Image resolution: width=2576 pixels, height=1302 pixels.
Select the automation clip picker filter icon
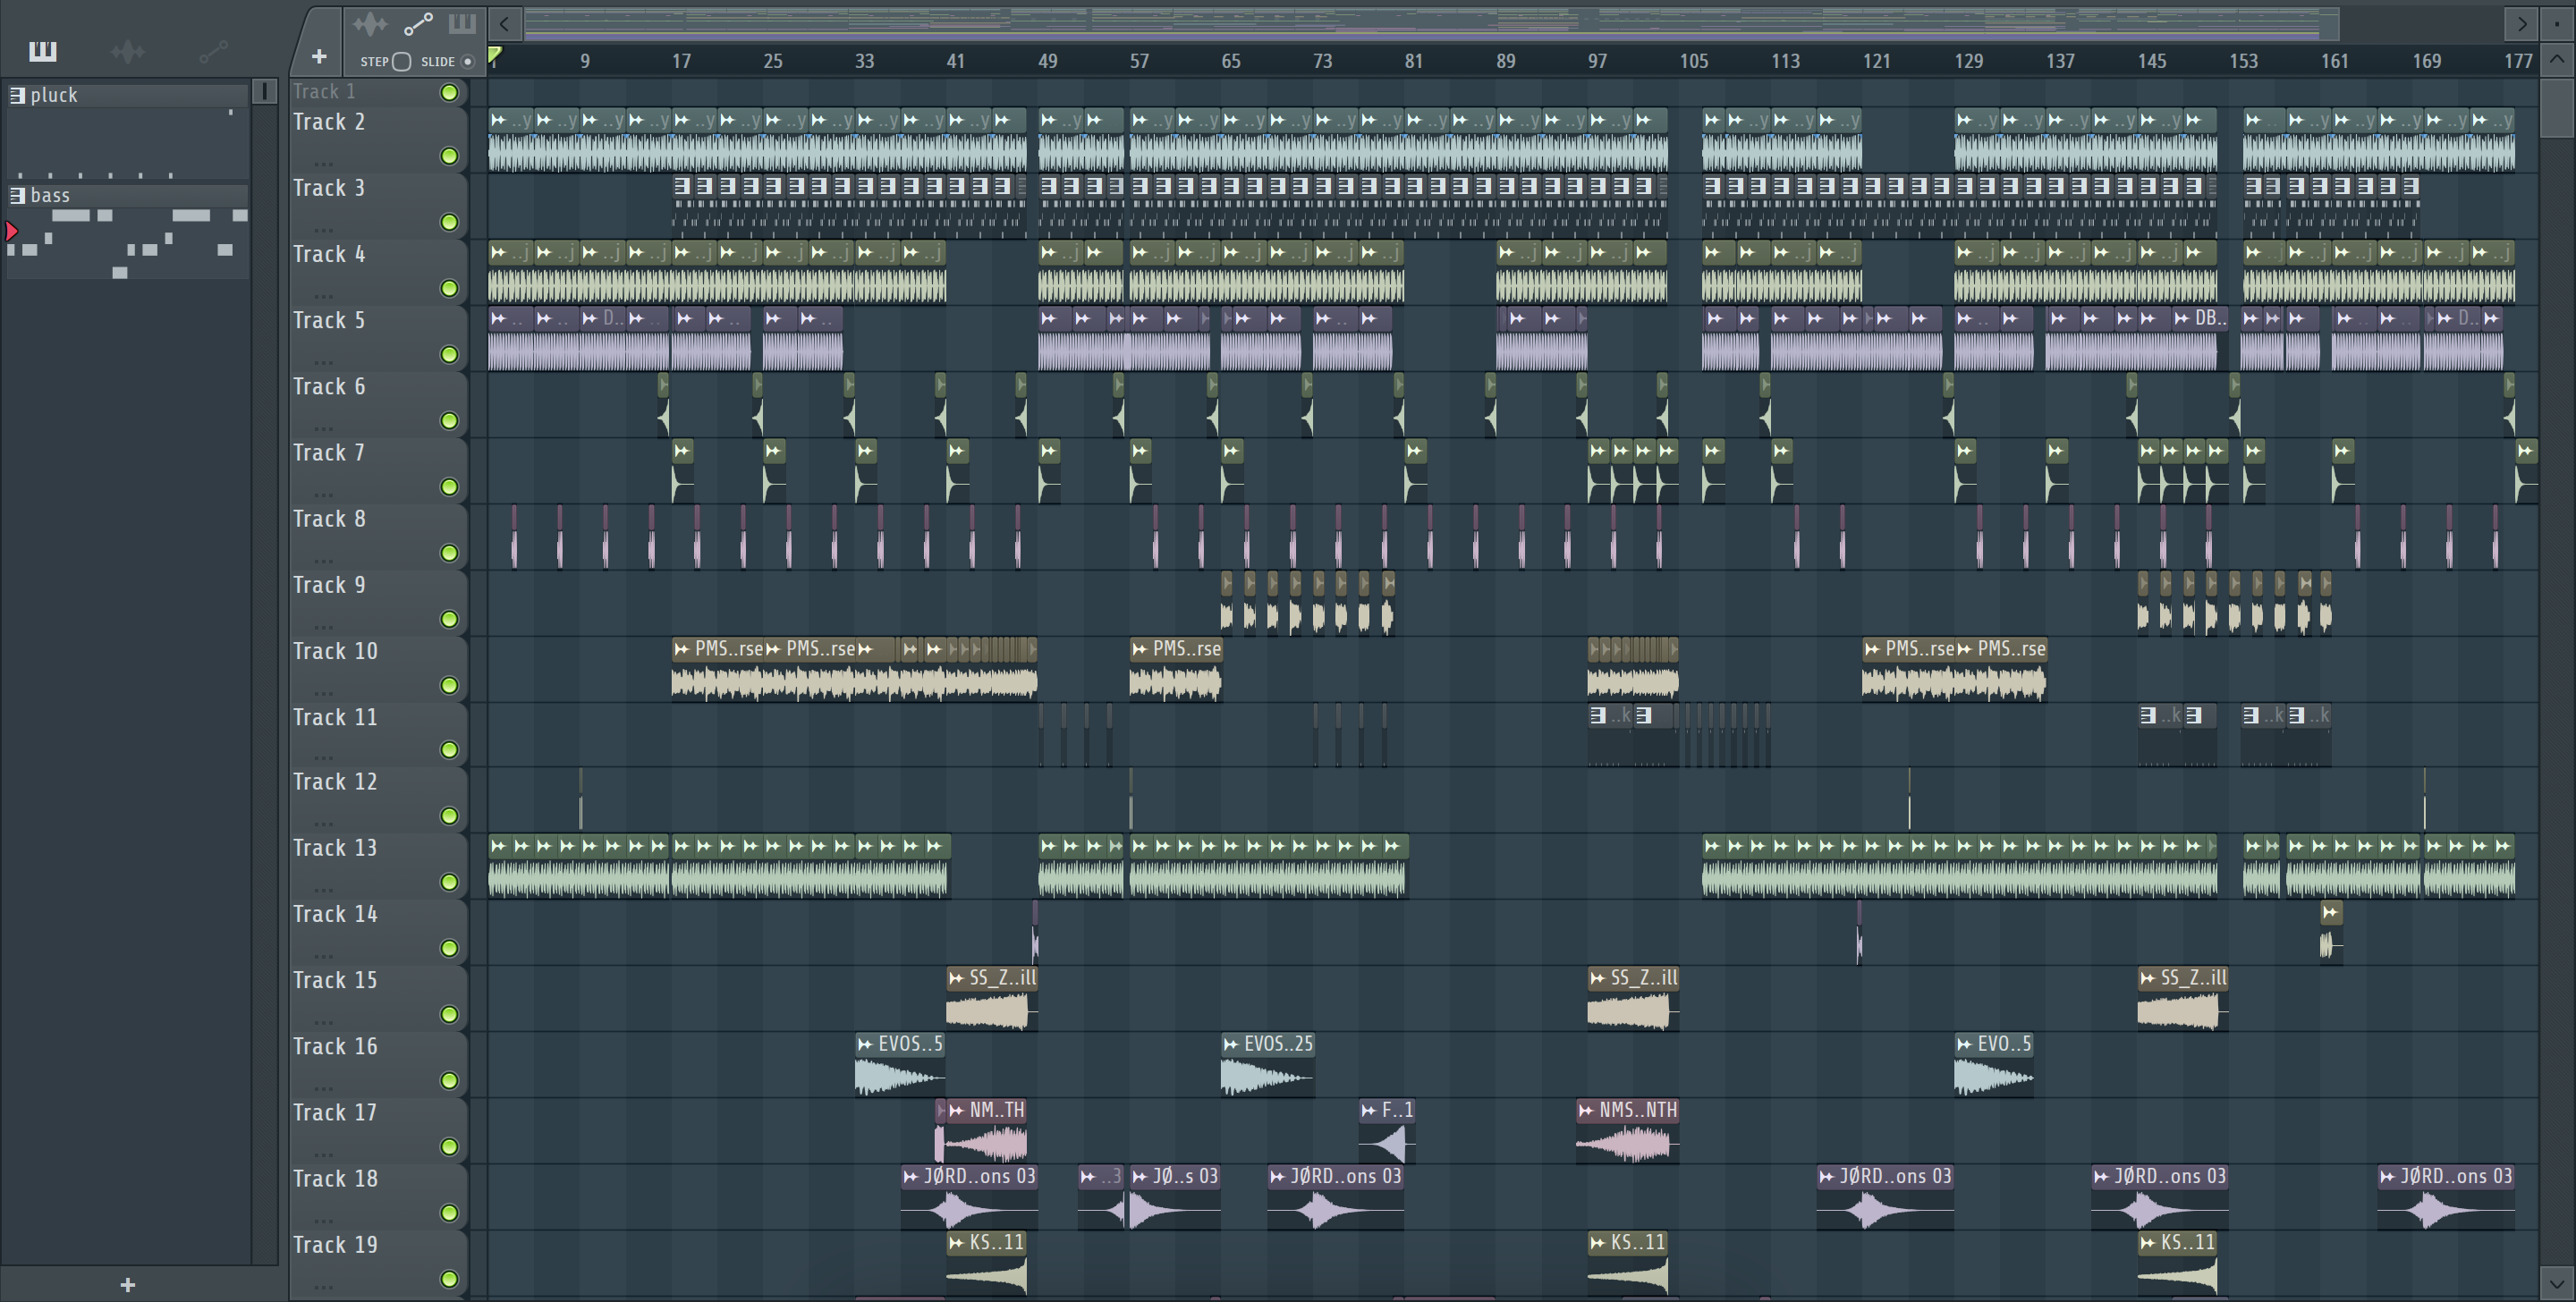point(213,51)
